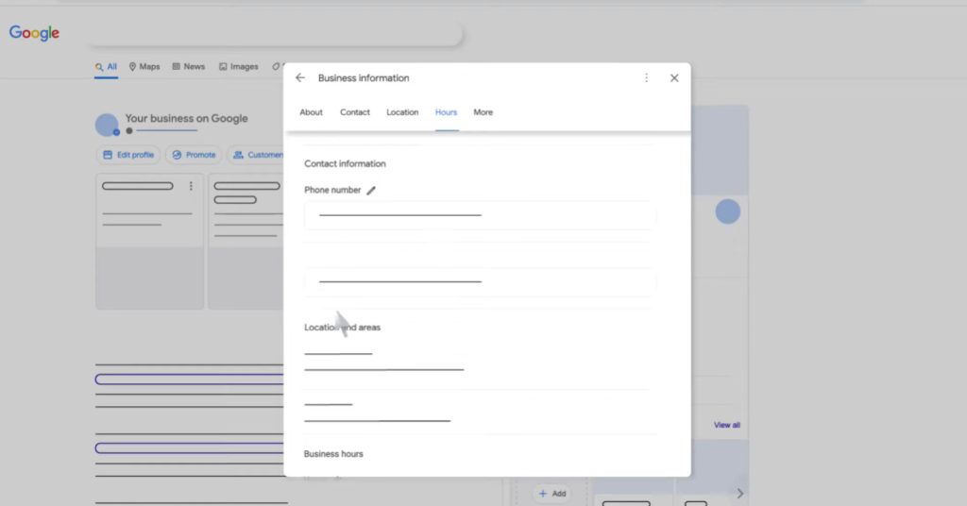Open the three-dot menu in dialog header
Screen dimensions: 967x506
[x=646, y=78]
